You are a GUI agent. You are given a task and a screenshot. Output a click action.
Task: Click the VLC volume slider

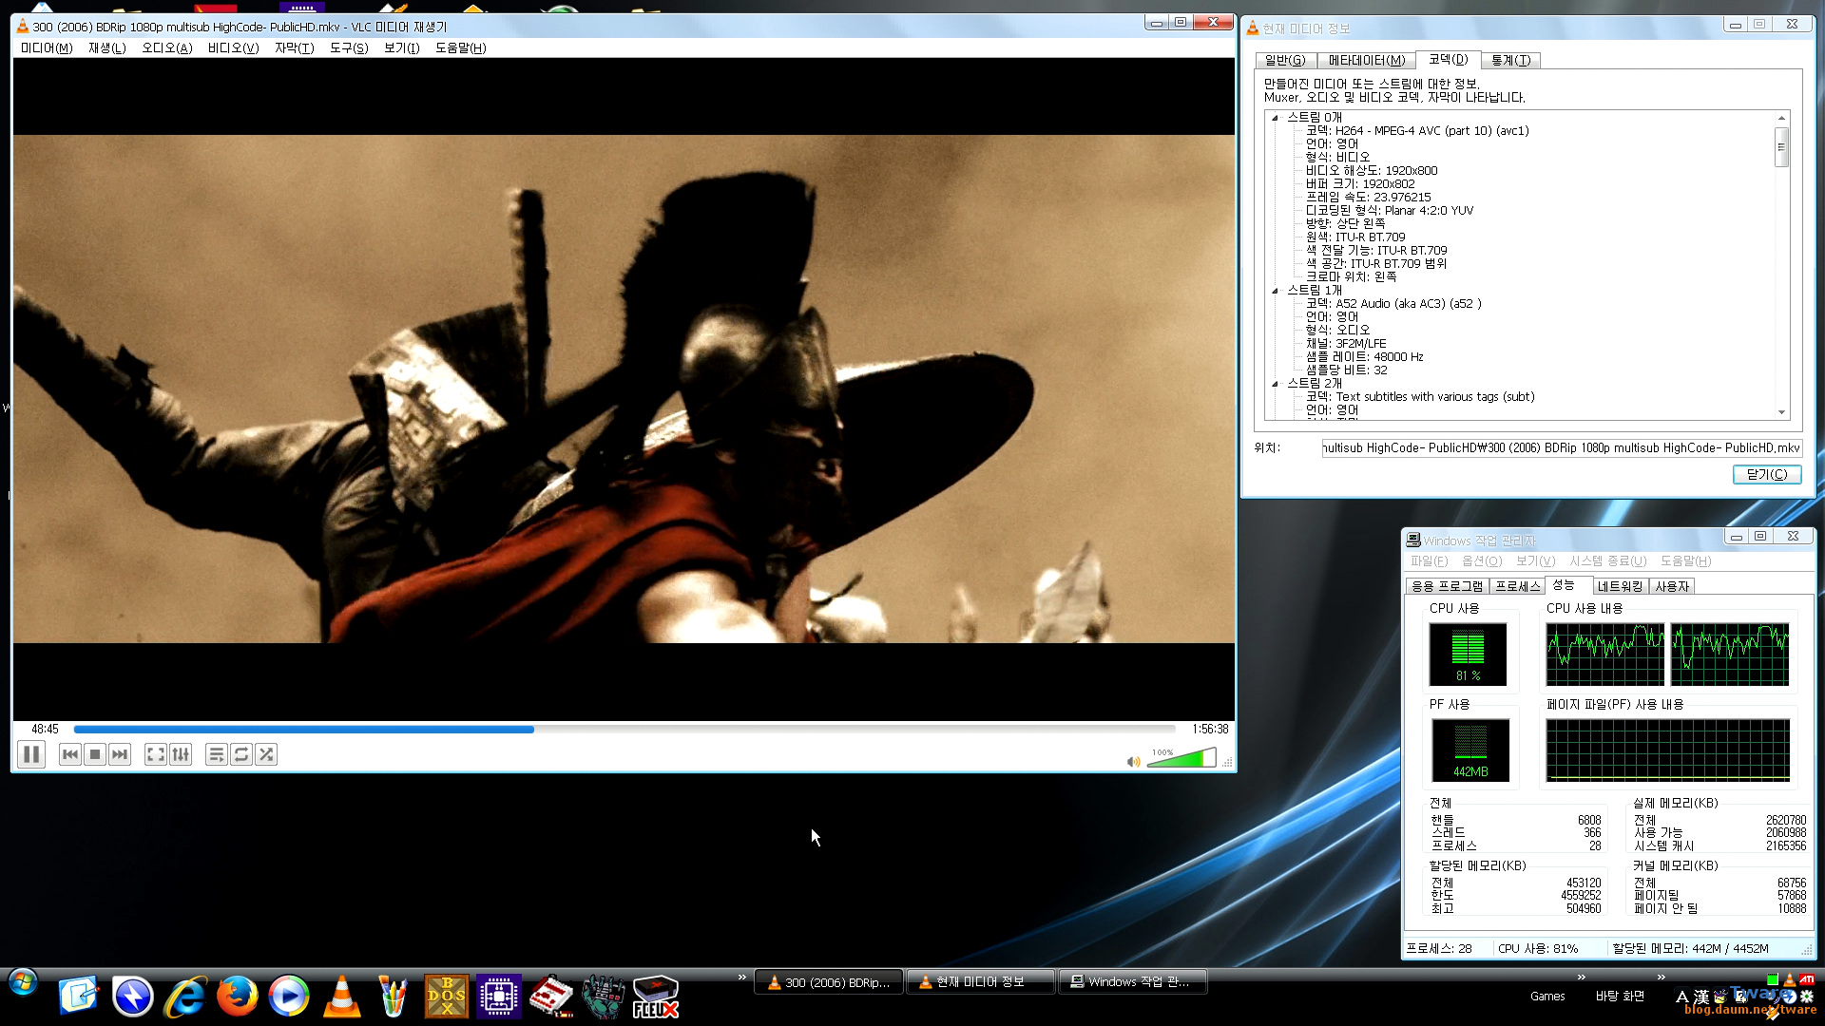pos(1181,758)
